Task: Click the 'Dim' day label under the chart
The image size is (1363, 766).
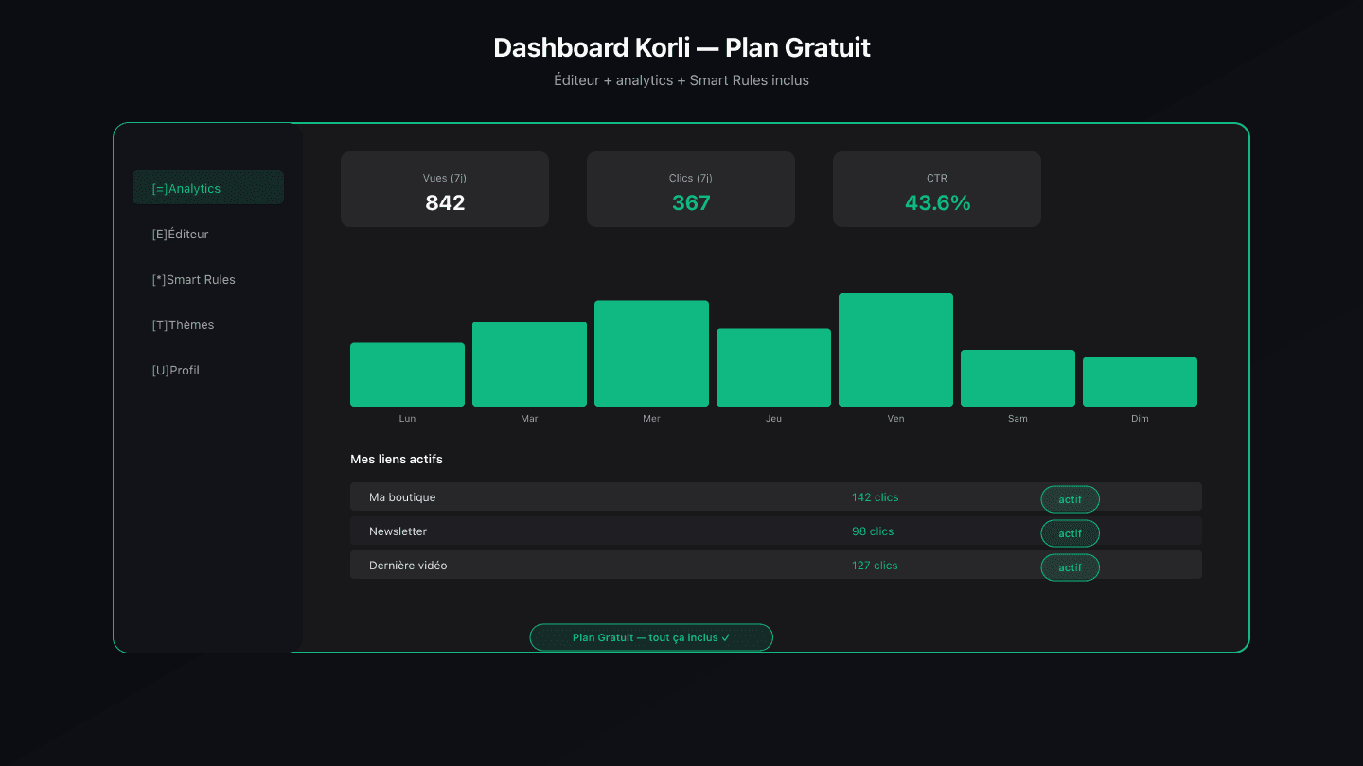Action: click(1140, 419)
